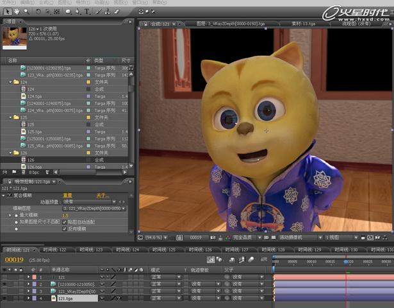Click layer 1 pink label color swatch
The width and height of the screenshot is (394, 308).
tap(35, 277)
